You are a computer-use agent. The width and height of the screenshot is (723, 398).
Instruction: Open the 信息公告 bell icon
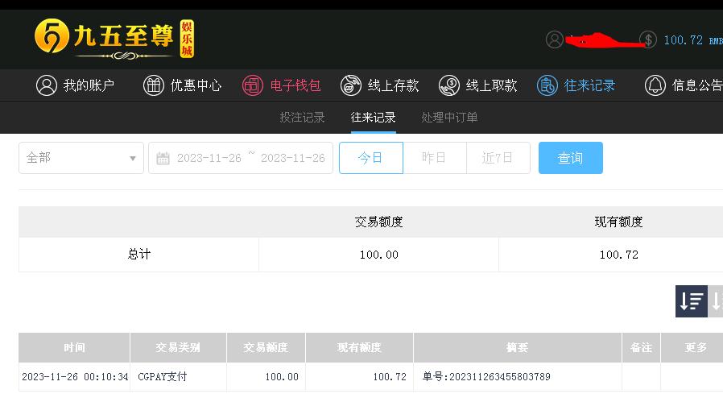click(655, 85)
